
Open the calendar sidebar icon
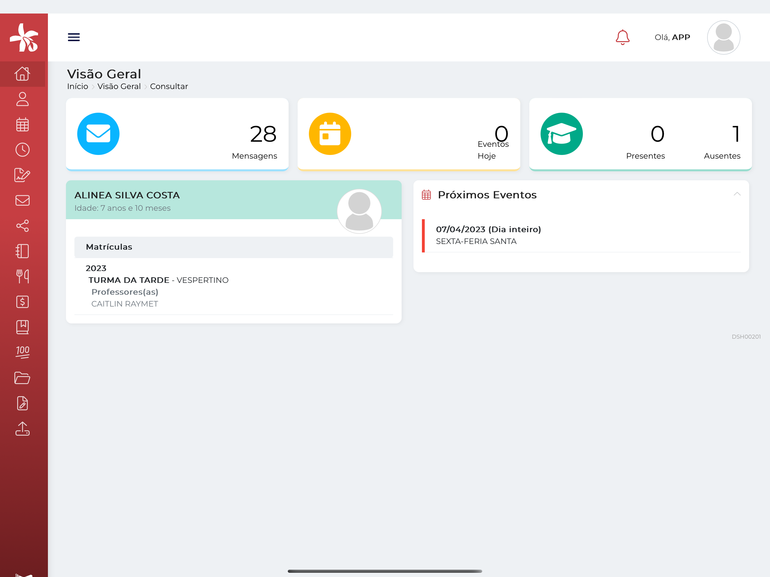pyautogui.click(x=23, y=124)
